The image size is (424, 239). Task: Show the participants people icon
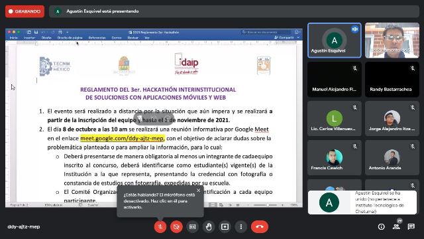click(396, 226)
